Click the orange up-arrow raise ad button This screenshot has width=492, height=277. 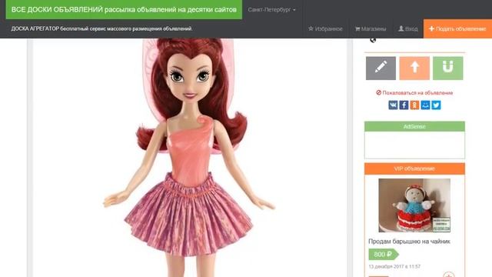[x=414, y=68]
